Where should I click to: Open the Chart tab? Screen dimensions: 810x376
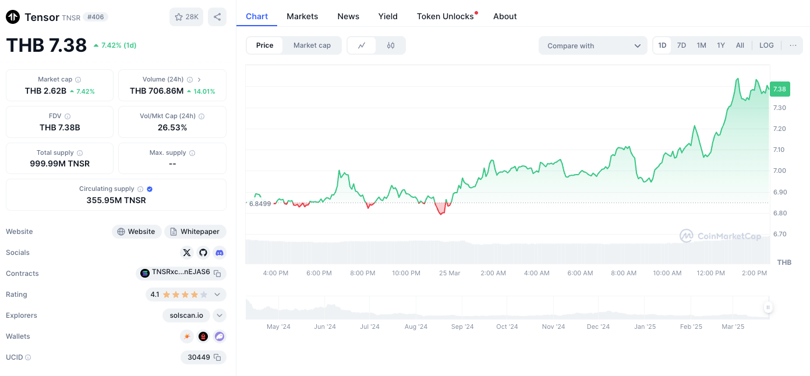coord(257,16)
